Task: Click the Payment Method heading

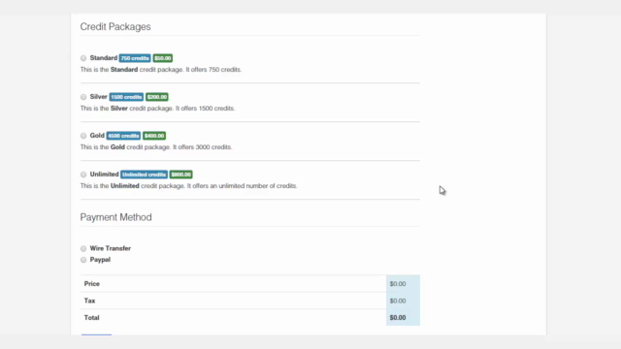Action: (115, 217)
